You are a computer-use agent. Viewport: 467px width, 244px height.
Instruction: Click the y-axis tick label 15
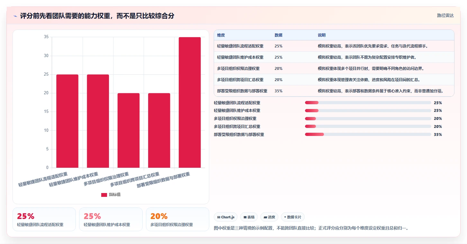click(x=46, y=112)
